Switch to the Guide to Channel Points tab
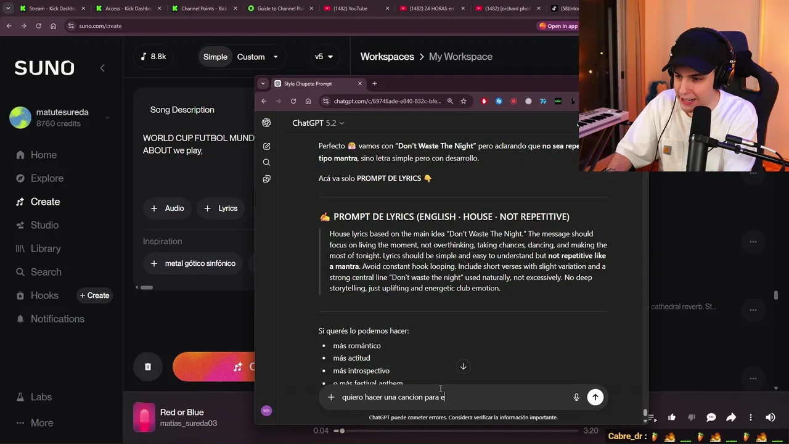This screenshot has height=444, width=789. point(279,9)
